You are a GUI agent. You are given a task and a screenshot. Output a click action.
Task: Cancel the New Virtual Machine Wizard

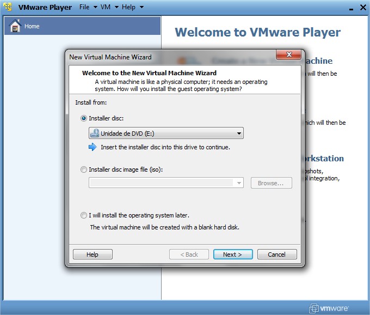coord(277,255)
